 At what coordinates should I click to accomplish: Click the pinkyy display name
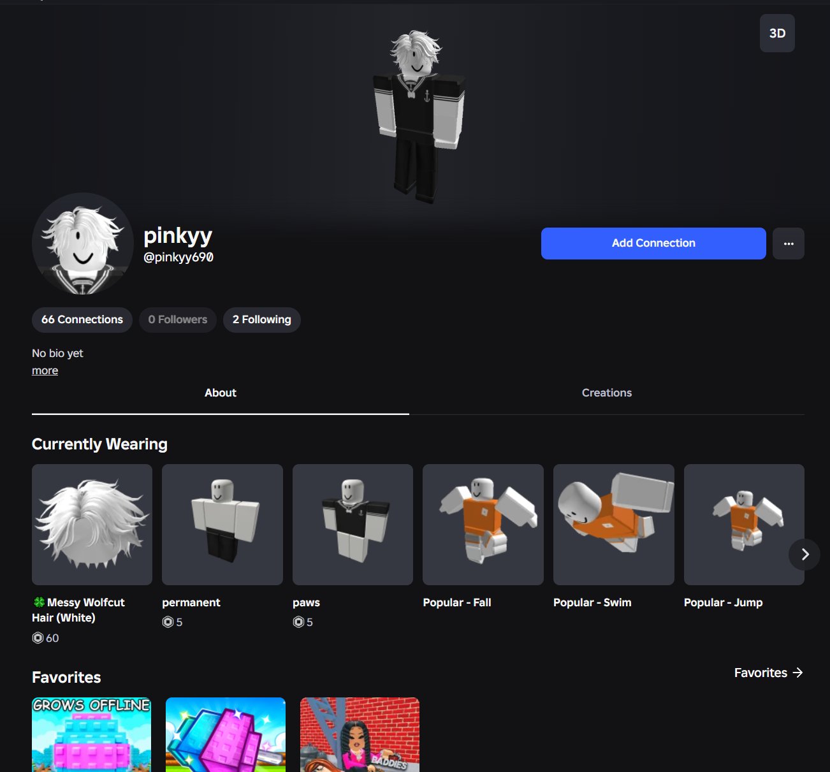178,236
